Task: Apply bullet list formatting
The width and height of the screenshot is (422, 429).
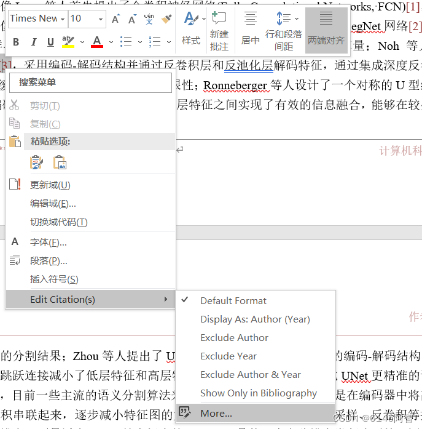Action: 126,42
